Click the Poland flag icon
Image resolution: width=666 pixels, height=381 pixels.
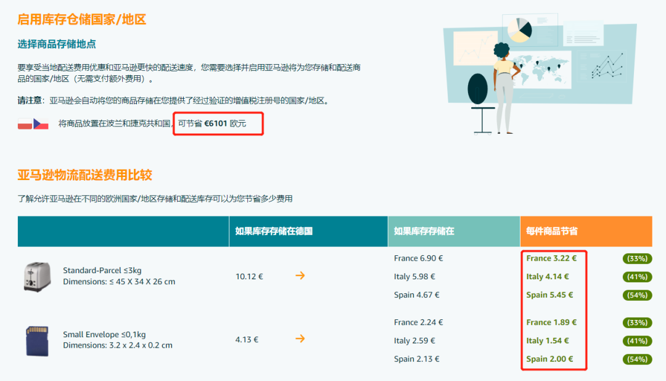pos(25,123)
